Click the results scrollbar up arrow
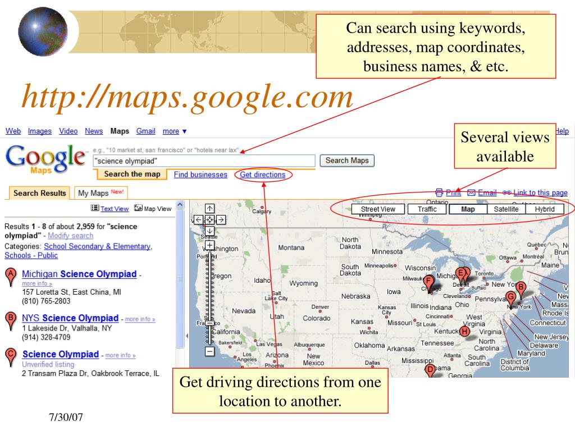Viewport: 575px width, 431px height. coord(180,204)
